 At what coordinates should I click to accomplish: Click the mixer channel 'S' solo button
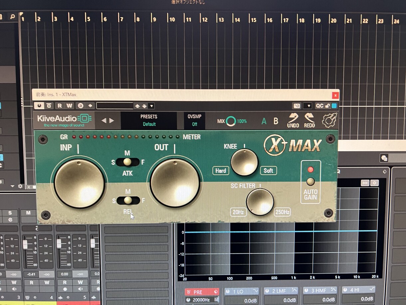(10, 213)
